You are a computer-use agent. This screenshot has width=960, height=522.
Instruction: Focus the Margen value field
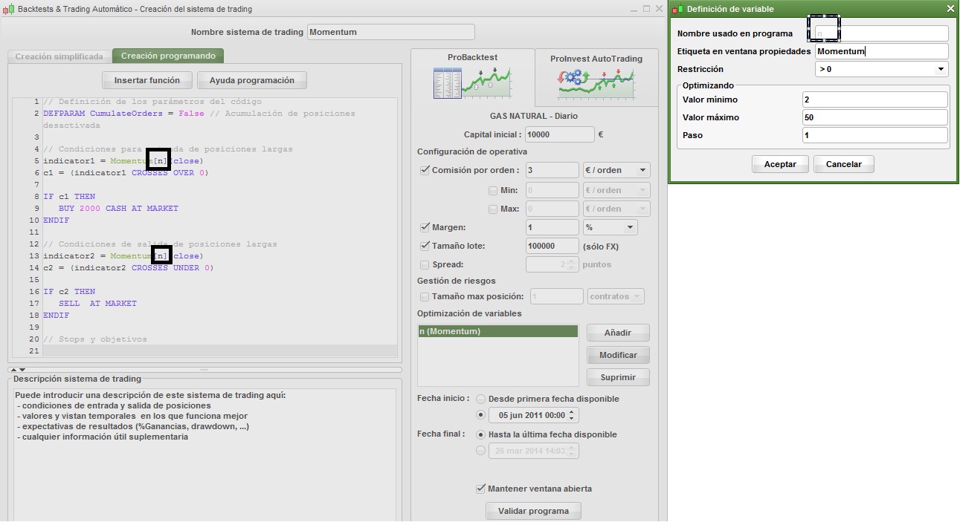552,227
